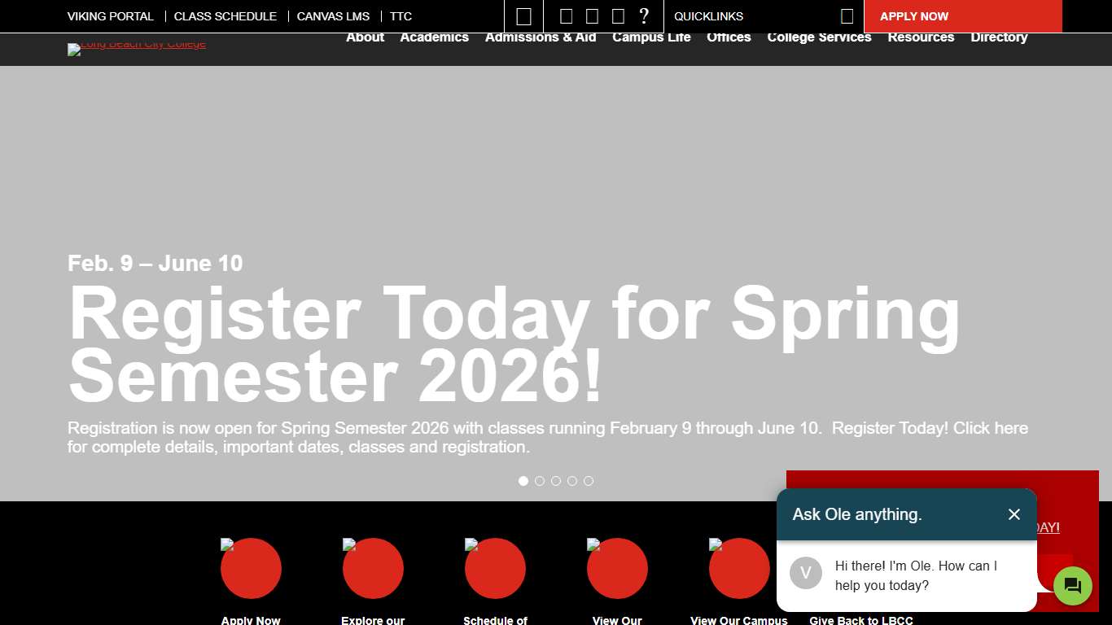
Task: Open the Directory menu
Action: tap(999, 37)
